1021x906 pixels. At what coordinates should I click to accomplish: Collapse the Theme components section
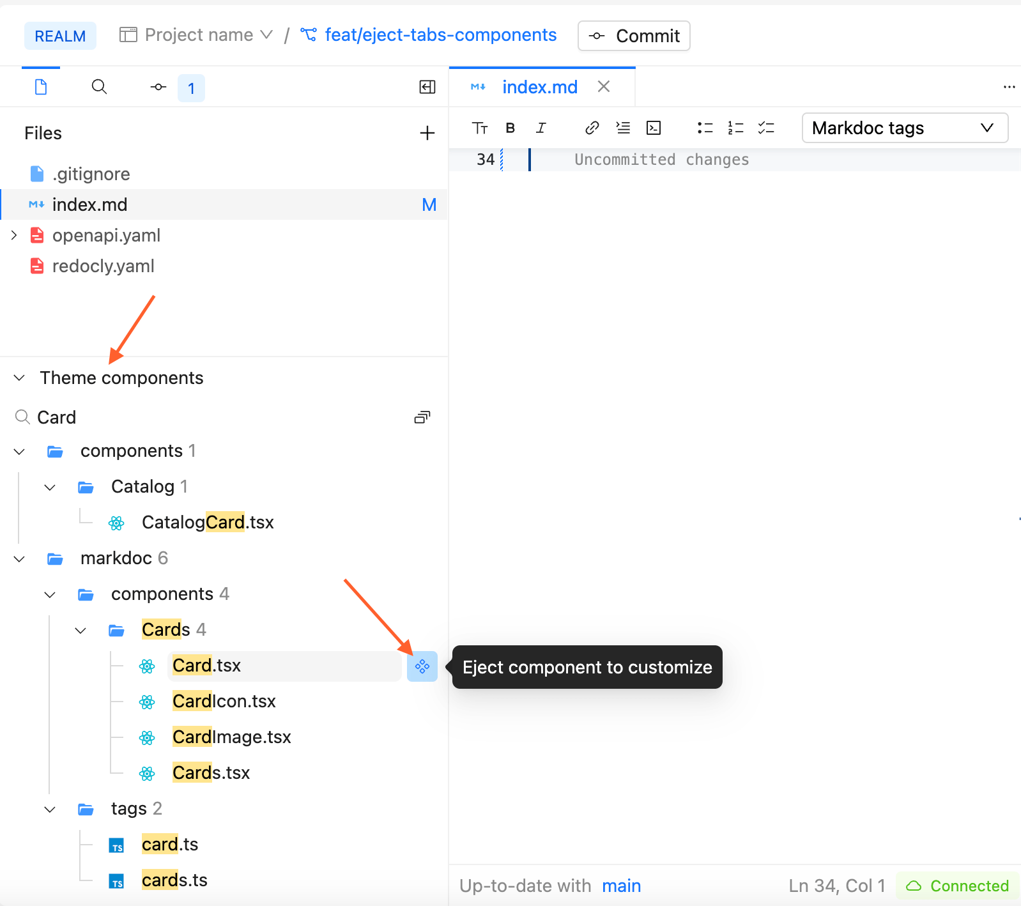(x=20, y=378)
